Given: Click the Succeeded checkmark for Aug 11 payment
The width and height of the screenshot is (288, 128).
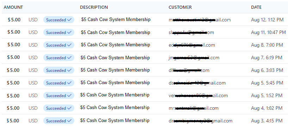Looking at the screenshot, I should point(69,33).
